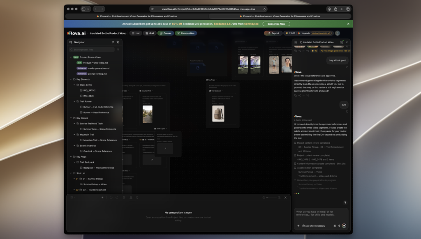
Task: Toggle the Composition panel
Action: click(186, 33)
